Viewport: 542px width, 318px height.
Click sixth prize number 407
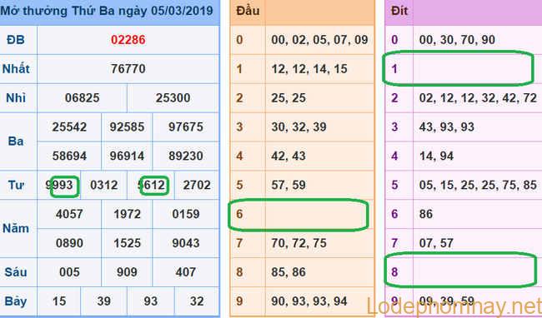(x=186, y=272)
